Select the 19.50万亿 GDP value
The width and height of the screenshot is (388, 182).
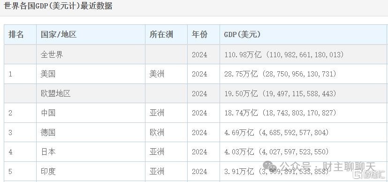point(281,93)
